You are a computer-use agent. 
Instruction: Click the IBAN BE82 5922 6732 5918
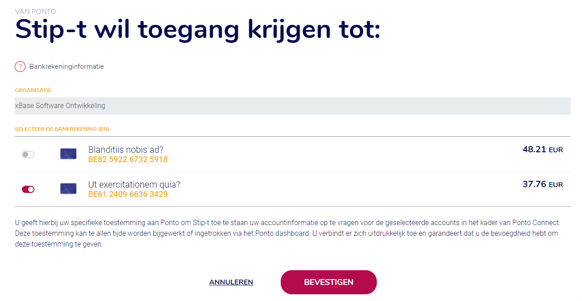pos(128,159)
